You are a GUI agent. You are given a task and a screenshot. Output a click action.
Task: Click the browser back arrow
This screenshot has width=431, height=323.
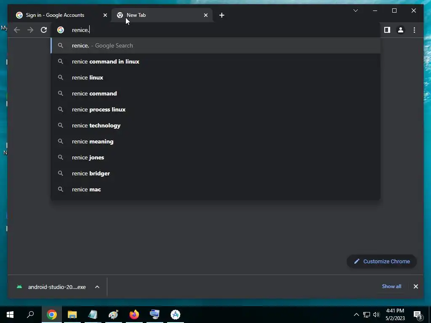(x=17, y=30)
